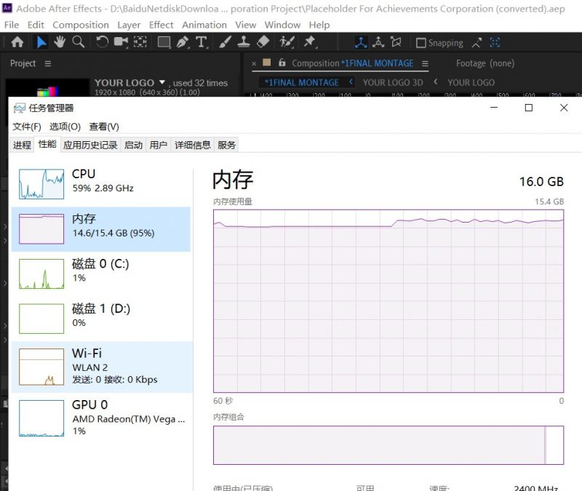The height and width of the screenshot is (491, 582).
Task: Click the Ae application logo icon
Action: point(7,8)
